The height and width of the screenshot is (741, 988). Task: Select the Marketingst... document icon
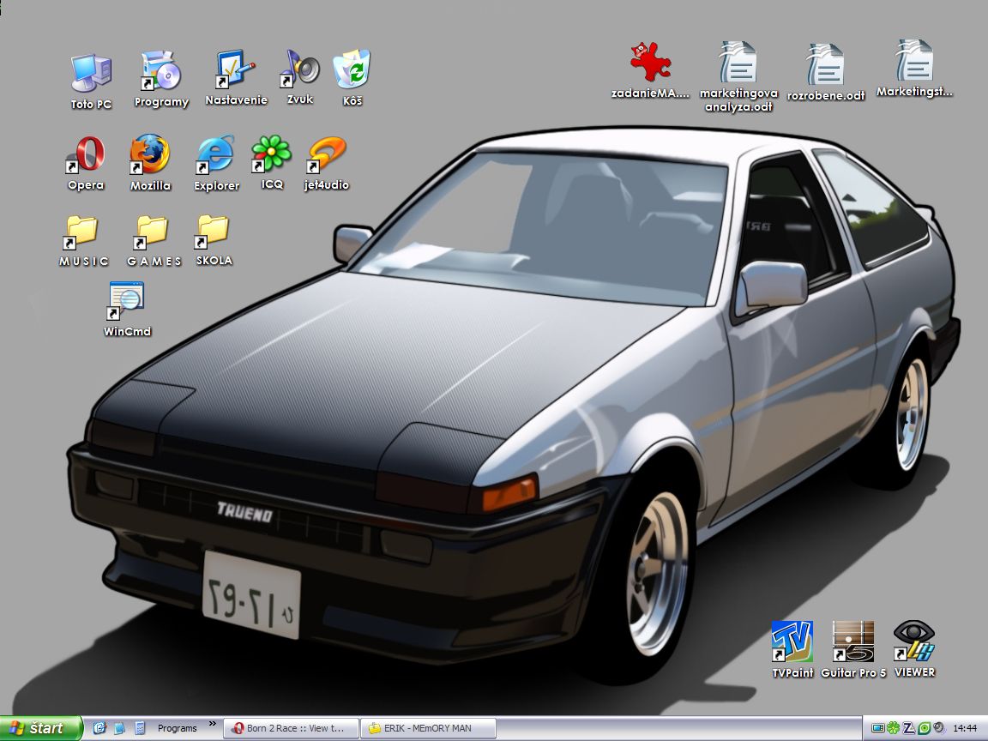[x=914, y=69]
